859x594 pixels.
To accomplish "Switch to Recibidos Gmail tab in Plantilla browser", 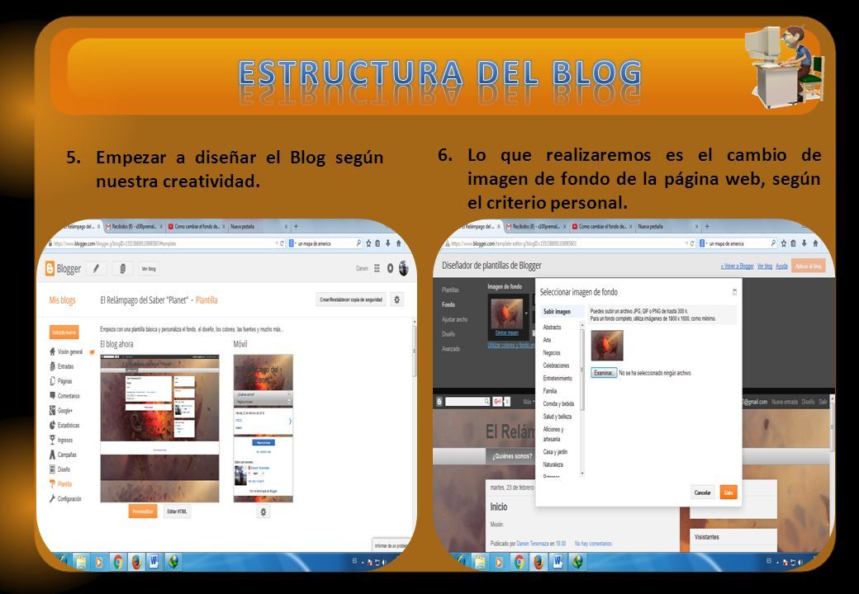I will point(134,226).
